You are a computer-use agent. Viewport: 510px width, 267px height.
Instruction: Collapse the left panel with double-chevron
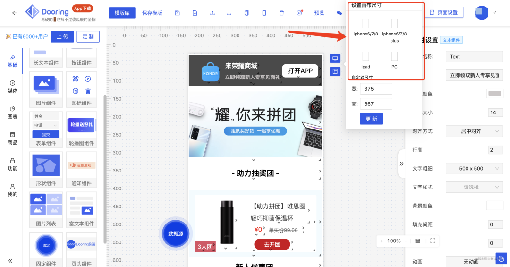pos(10,261)
